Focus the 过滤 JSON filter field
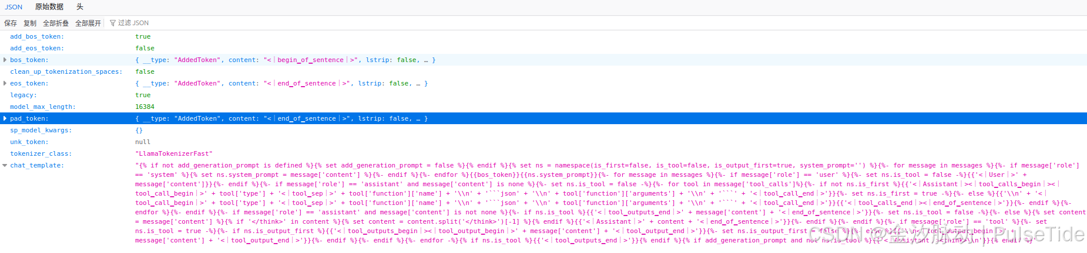Viewport: 1087px width, 253px height. 133,23
